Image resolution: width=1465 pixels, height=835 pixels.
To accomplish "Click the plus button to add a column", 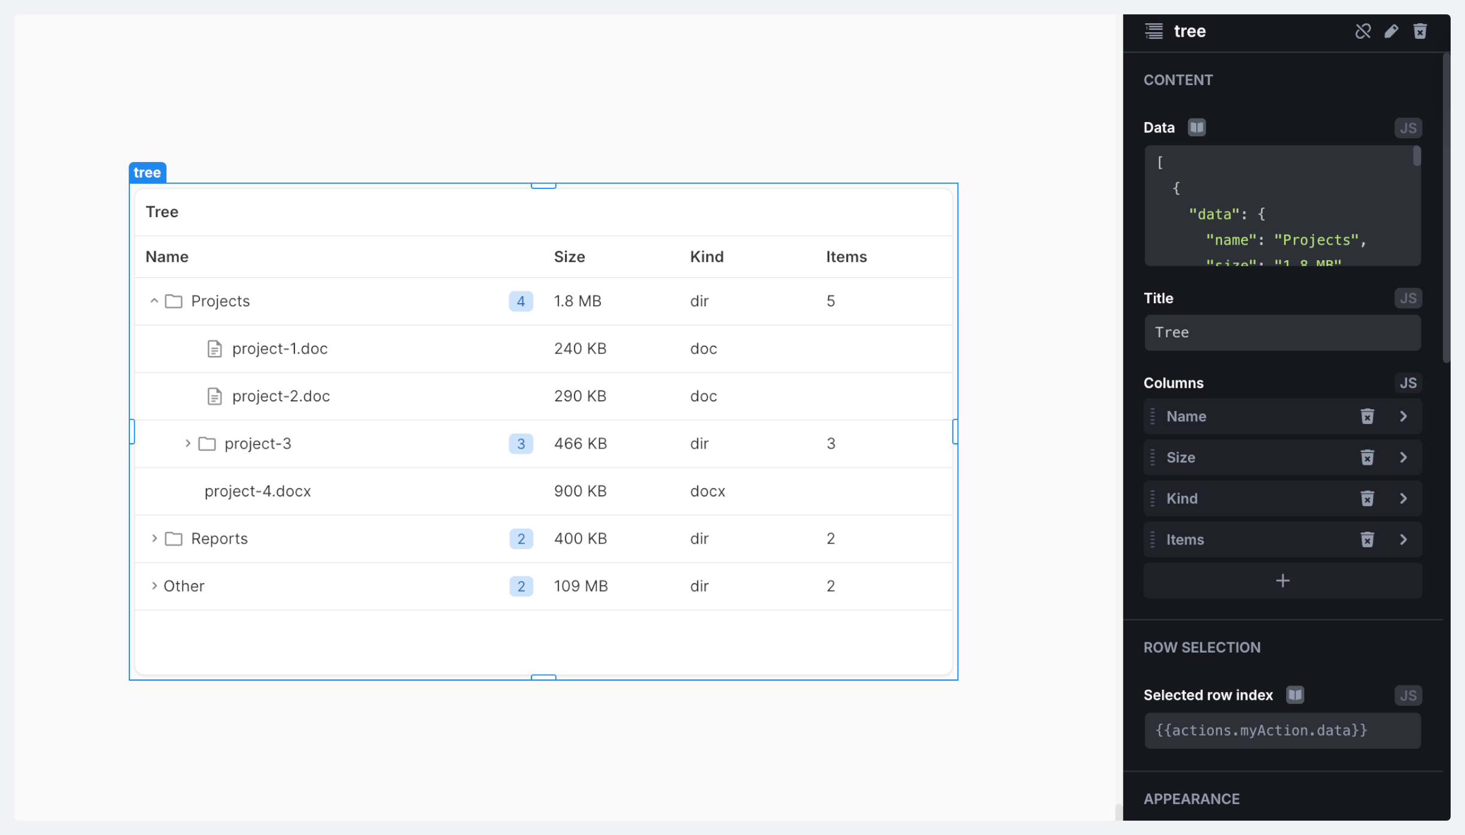I will 1282,581.
